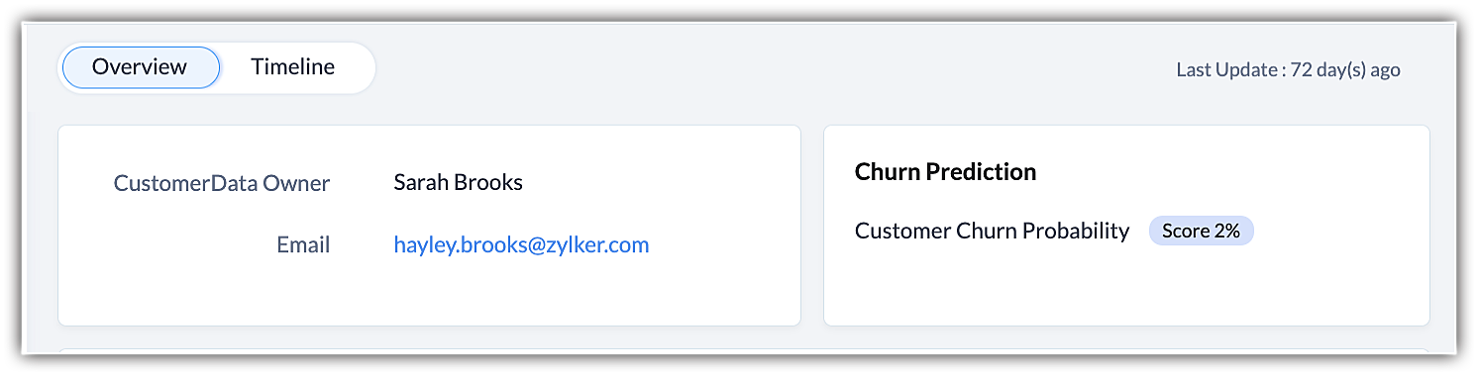1478x374 pixels.
Task: Click the zylker.com part of the email
Action: point(600,245)
